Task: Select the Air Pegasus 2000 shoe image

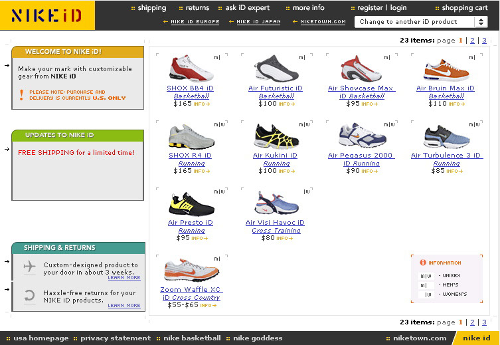Action: pyautogui.click(x=363, y=136)
